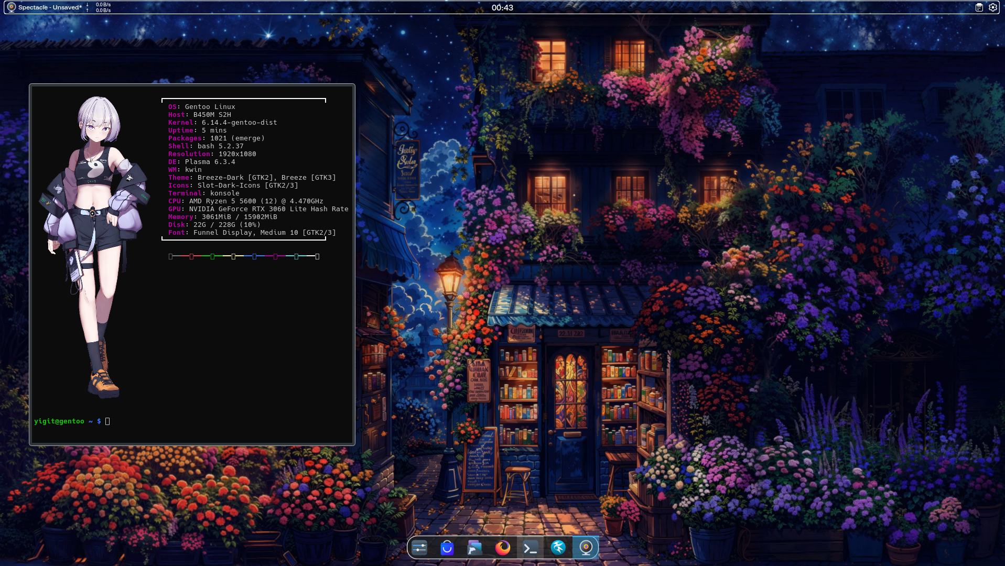Launch Firefox from the dock

click(x=503, y=548)
